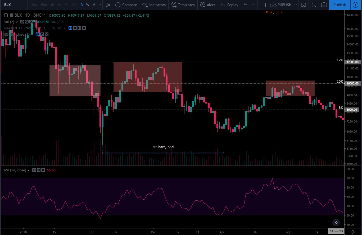Expand the BLX 1D BNC symbol dropdown
The width and height of the screenshot is (362, 235).
[x=44, y=15]
